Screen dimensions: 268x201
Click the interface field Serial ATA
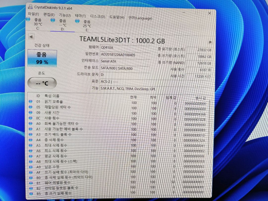tap(125, 61)
